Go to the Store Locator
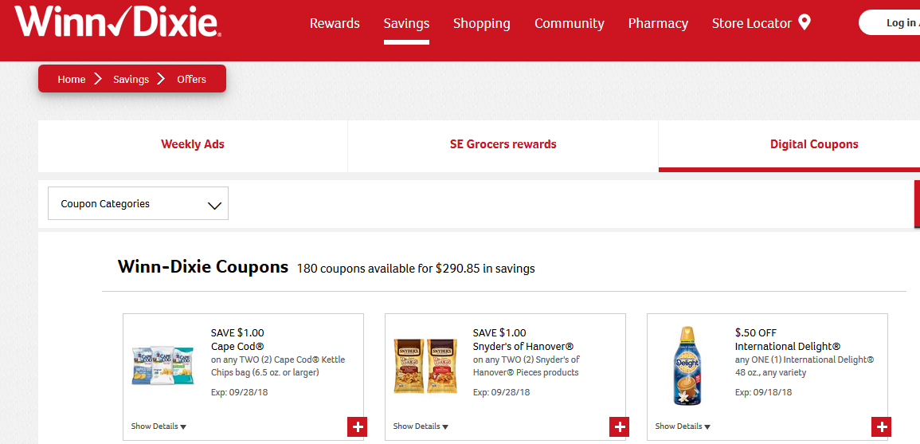This screenshot has height=444, width=920. point(752,23)
